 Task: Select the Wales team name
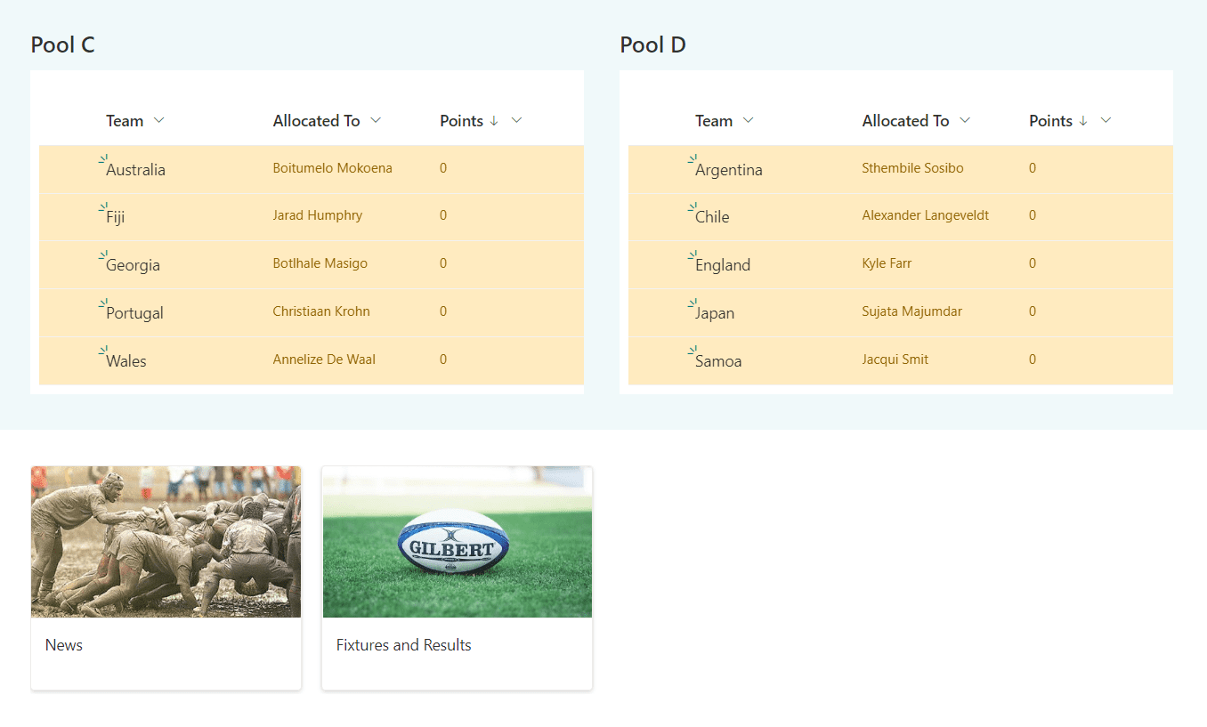[x=126, y=361]
